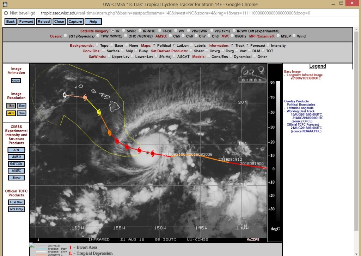Image resolution: width=361 pixels, height=256 pixels.
Task: Click the white storm symbol at track end
Action: [x=65, y=95]
